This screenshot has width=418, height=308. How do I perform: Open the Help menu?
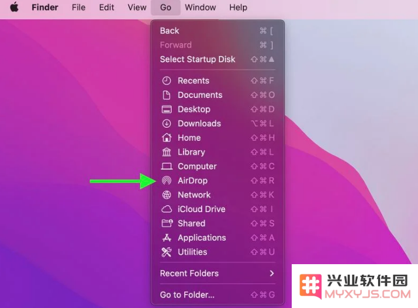pyautogui.click(x=238, y=7)
